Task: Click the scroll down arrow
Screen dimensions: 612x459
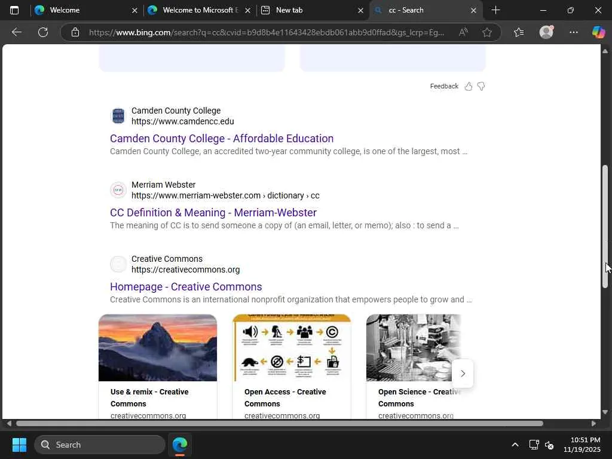Action: pos(605,412)
